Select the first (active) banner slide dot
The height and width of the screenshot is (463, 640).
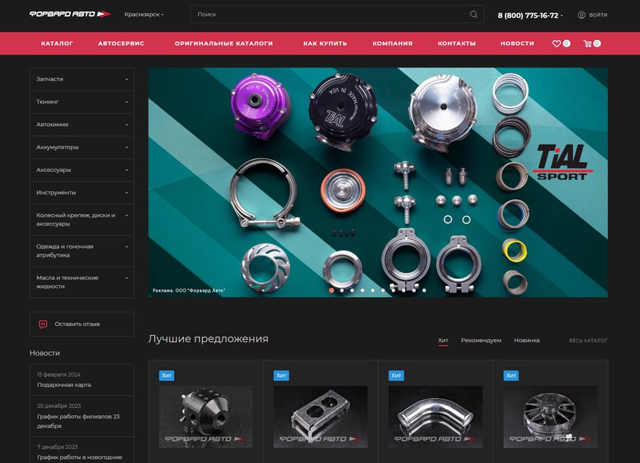331,291
